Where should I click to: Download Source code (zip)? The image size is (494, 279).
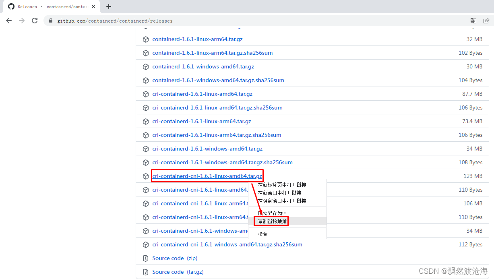tap(175, 258)
